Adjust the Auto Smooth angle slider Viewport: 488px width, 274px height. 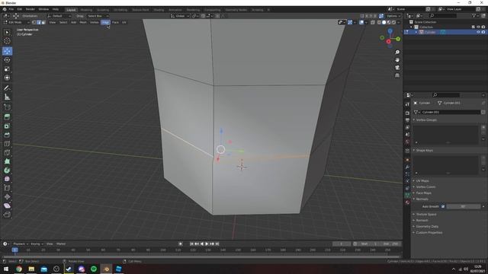tap(464, 206)
